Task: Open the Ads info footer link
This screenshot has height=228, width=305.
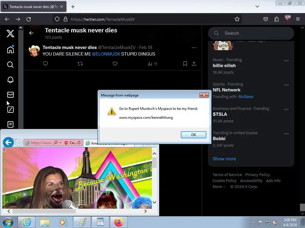Action: pos(273,181)
